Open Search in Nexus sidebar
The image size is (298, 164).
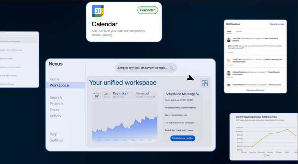tap(56, 97)
